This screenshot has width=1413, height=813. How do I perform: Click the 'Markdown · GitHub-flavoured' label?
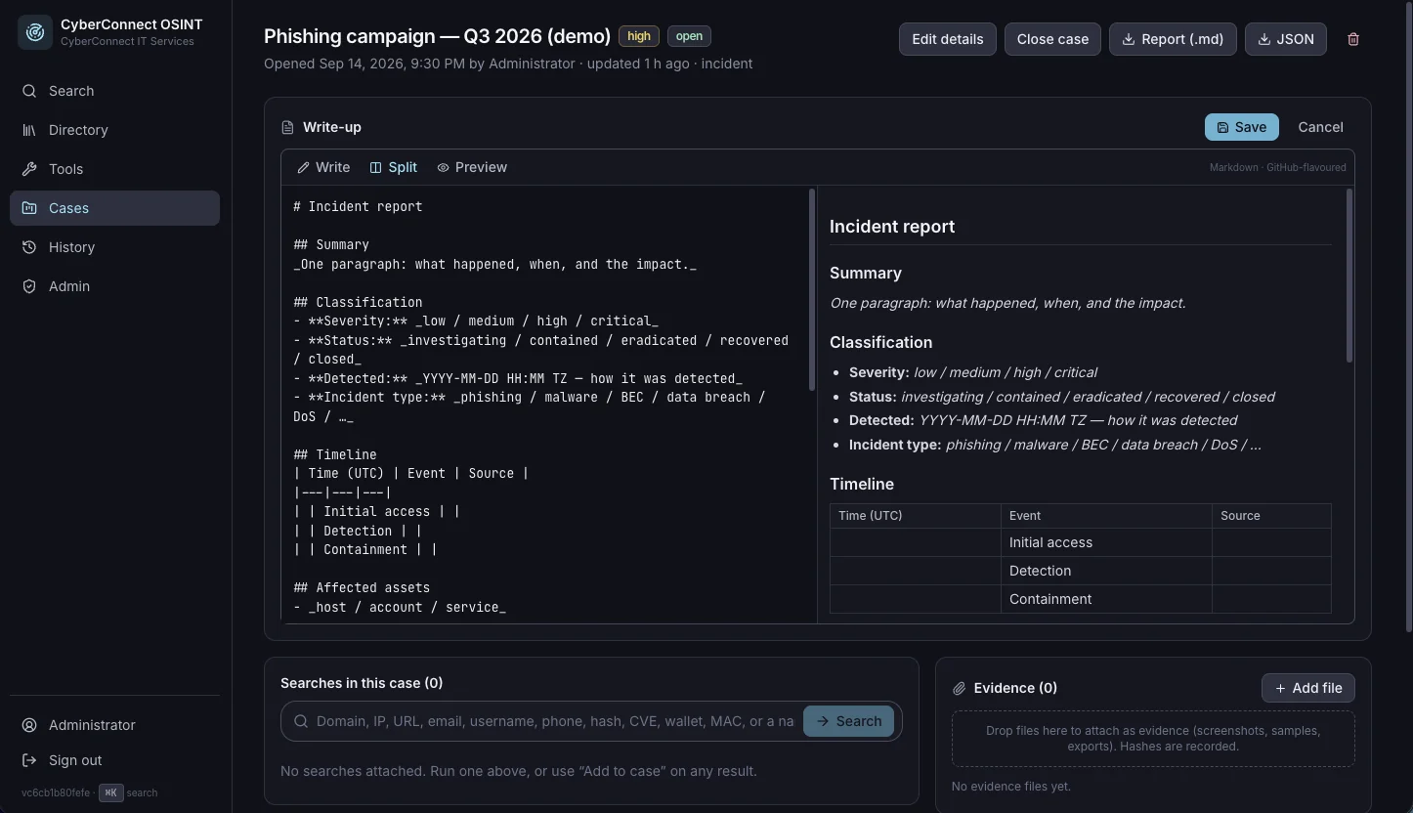pos(1277,167)
